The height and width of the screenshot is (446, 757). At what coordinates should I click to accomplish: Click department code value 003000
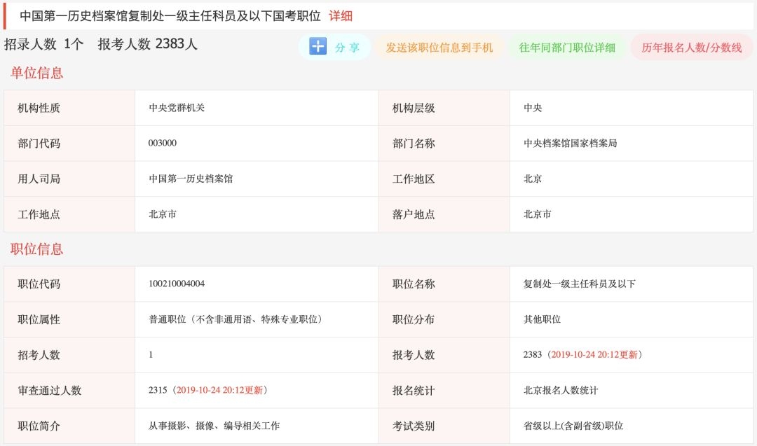(x=163, y=143)
